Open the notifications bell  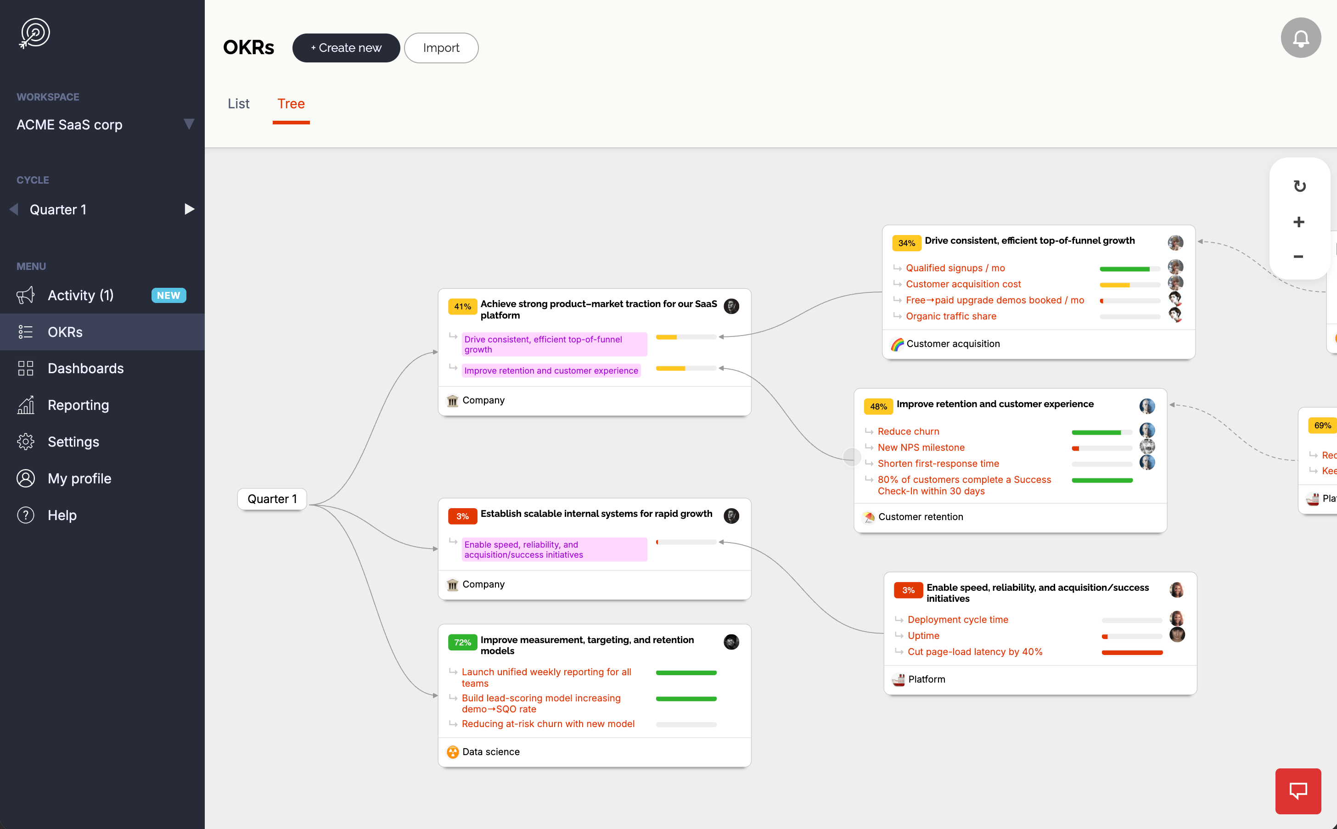tap(1300, 38)
